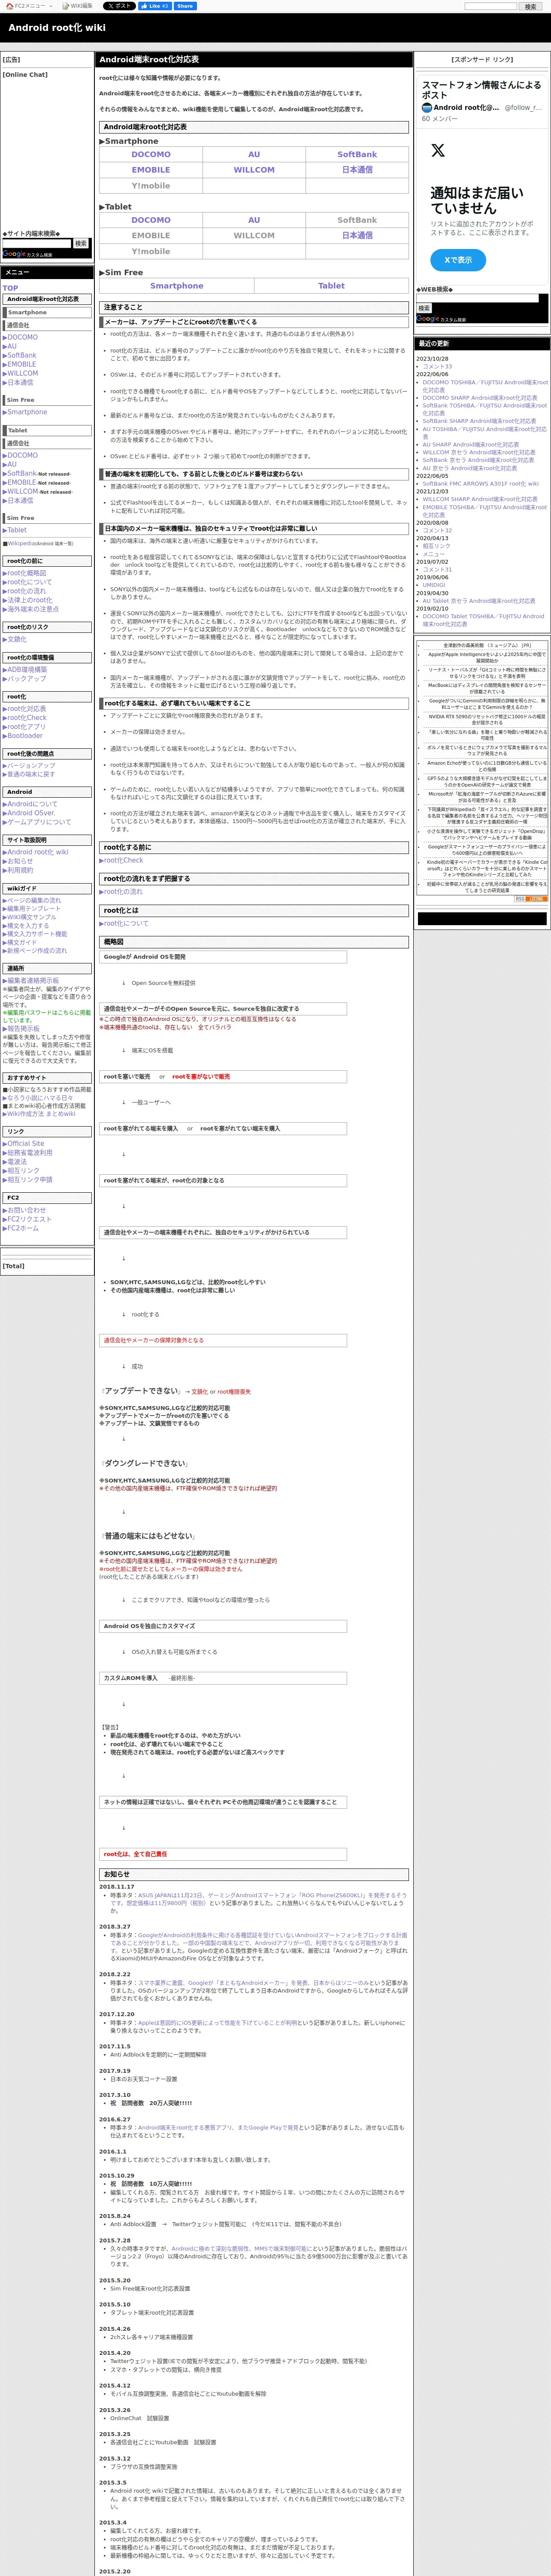Focus the サイト内端末検索 input field
551x2576 pixels.
pos(37,243)
